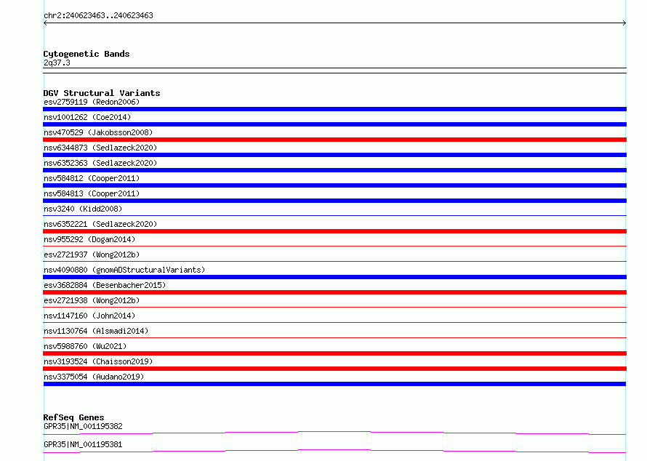Click the DGV Structural Variants heading
The height and width of the screenshot is (461, 647).
tap(102, 93)
